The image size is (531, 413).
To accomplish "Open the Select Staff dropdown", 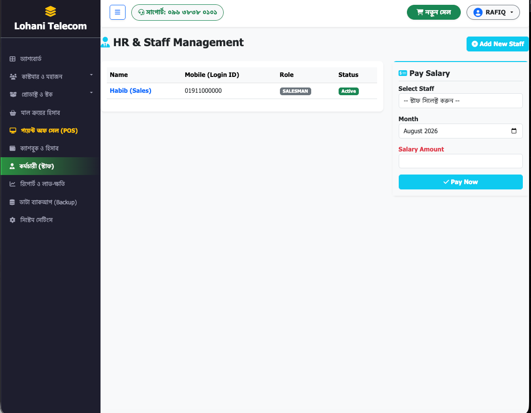I will point(461,101).
